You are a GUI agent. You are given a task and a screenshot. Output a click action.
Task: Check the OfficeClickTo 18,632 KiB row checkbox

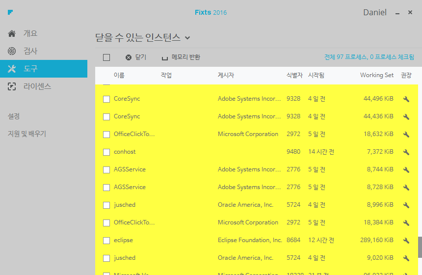106,135
